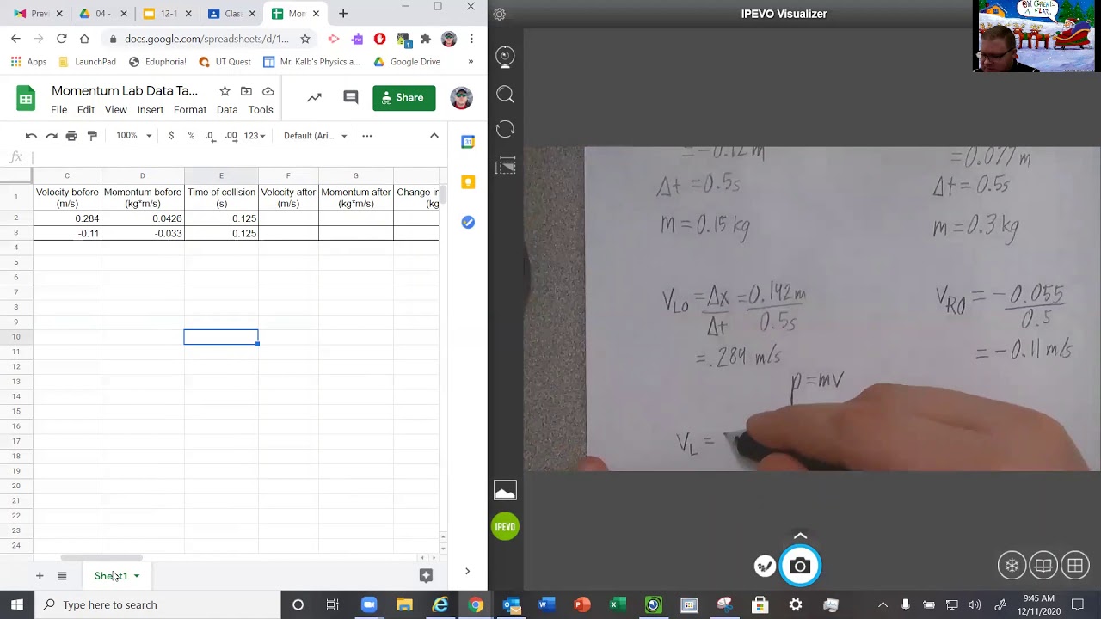The height and width of the screenshot is (619, 1101).
Task: Click the snowflake freeze icon in IPEVO
Action: (x=1012, y=565)
